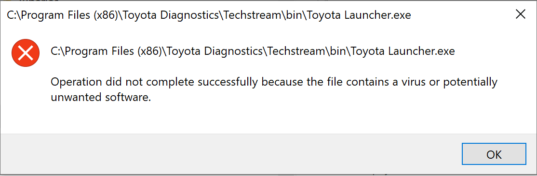Click 'unwanted software.' on the last line
Viewport: 537px width, 176px height.
(101, 98)
